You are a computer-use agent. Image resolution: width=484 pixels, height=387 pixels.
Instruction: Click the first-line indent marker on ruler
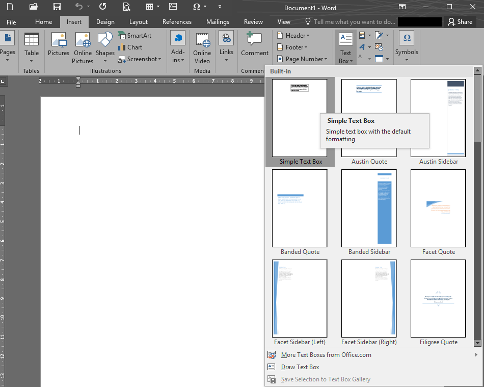pos(78,79)
